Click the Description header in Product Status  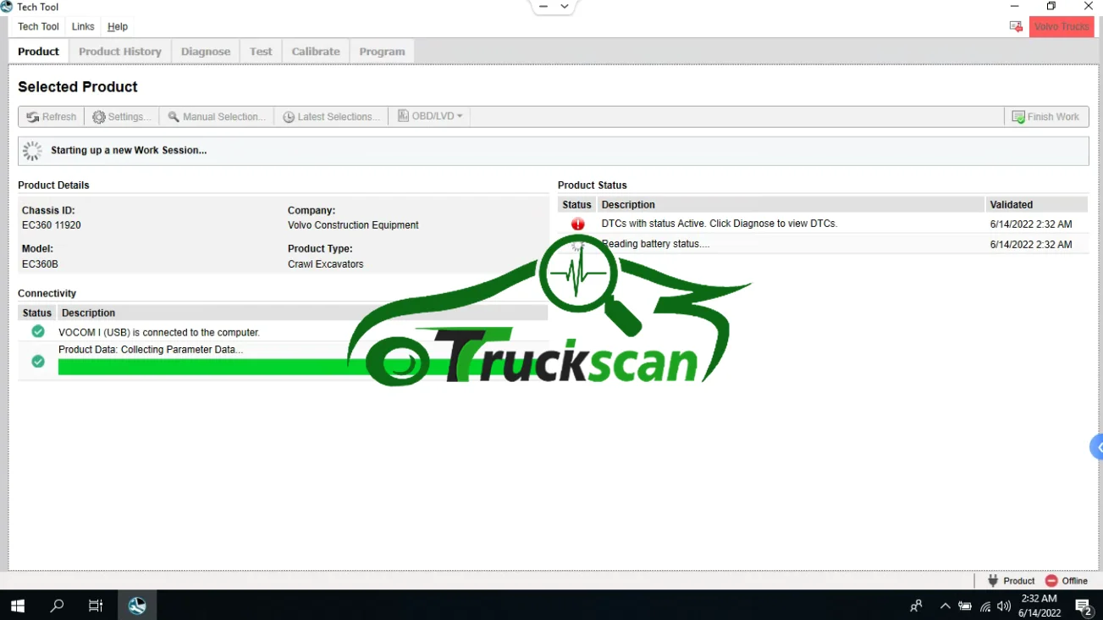click(x=790, y=205)
